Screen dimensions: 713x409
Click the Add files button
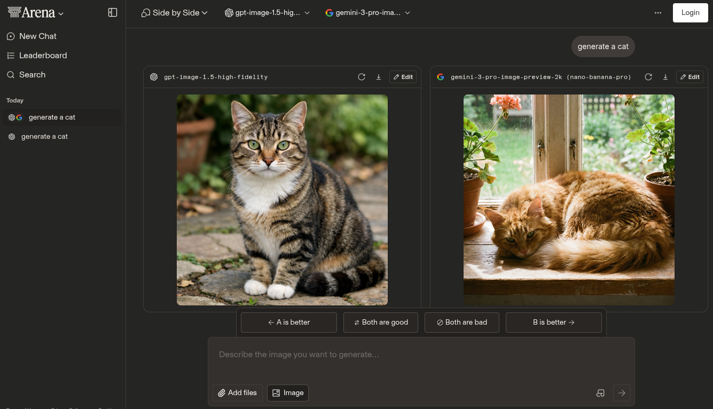click(238, 393)
